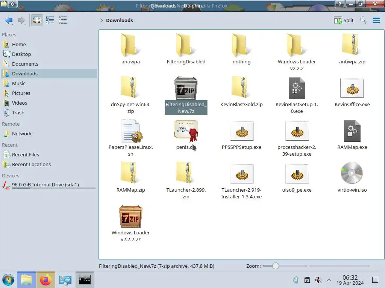Open the clipboard tray icon
Viewport: 385px width, 288px height.
click(307, 280)
